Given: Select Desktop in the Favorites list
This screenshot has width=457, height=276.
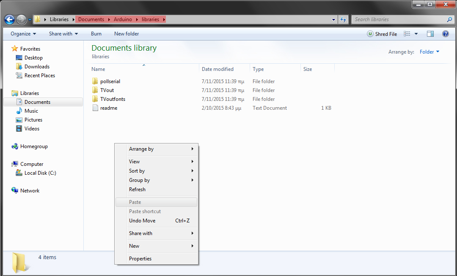Looking at the screenshot, I should (x=33, y=58).
